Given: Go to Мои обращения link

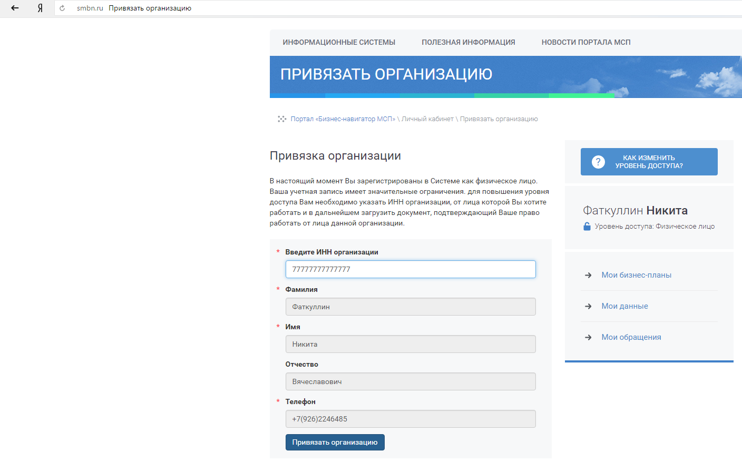Looking at the screenshot, I should point(631,337).
